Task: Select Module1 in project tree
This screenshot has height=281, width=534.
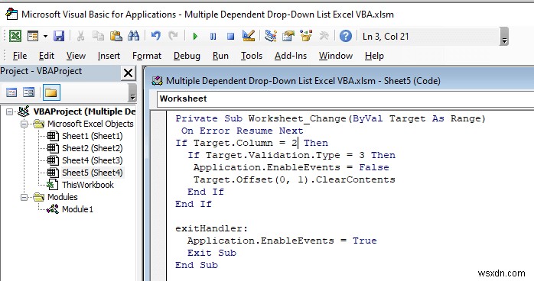Action: click(77, 209)
